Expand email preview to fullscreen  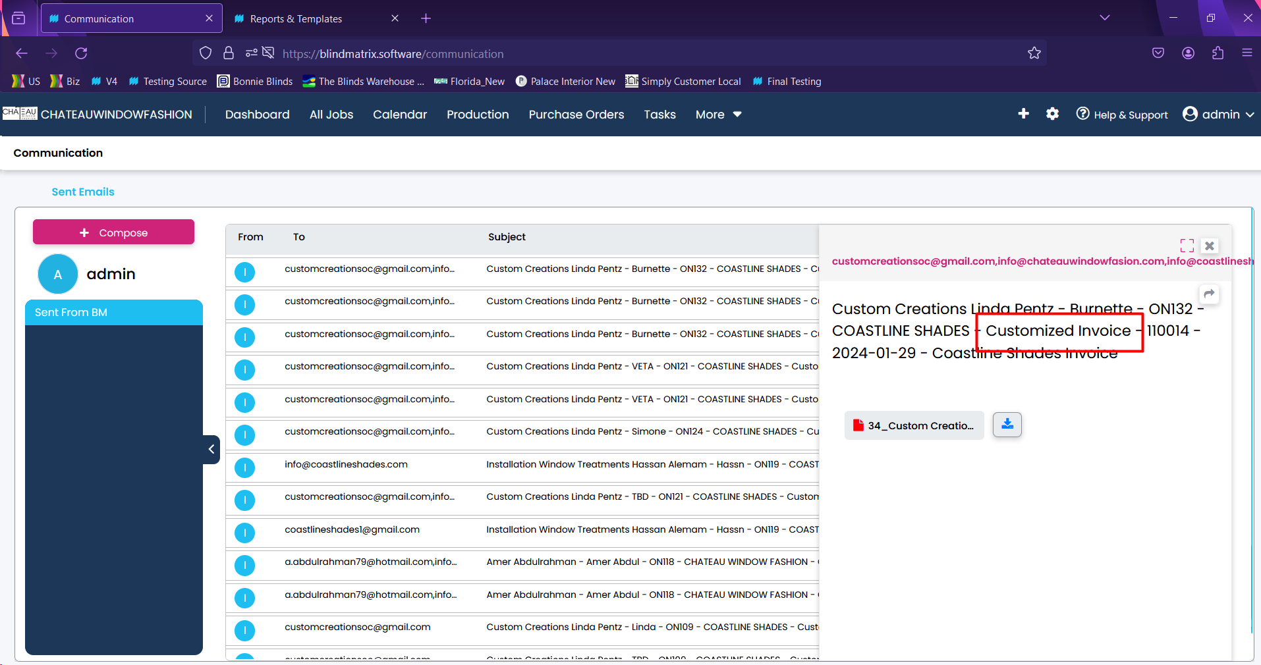point(1187,246)
